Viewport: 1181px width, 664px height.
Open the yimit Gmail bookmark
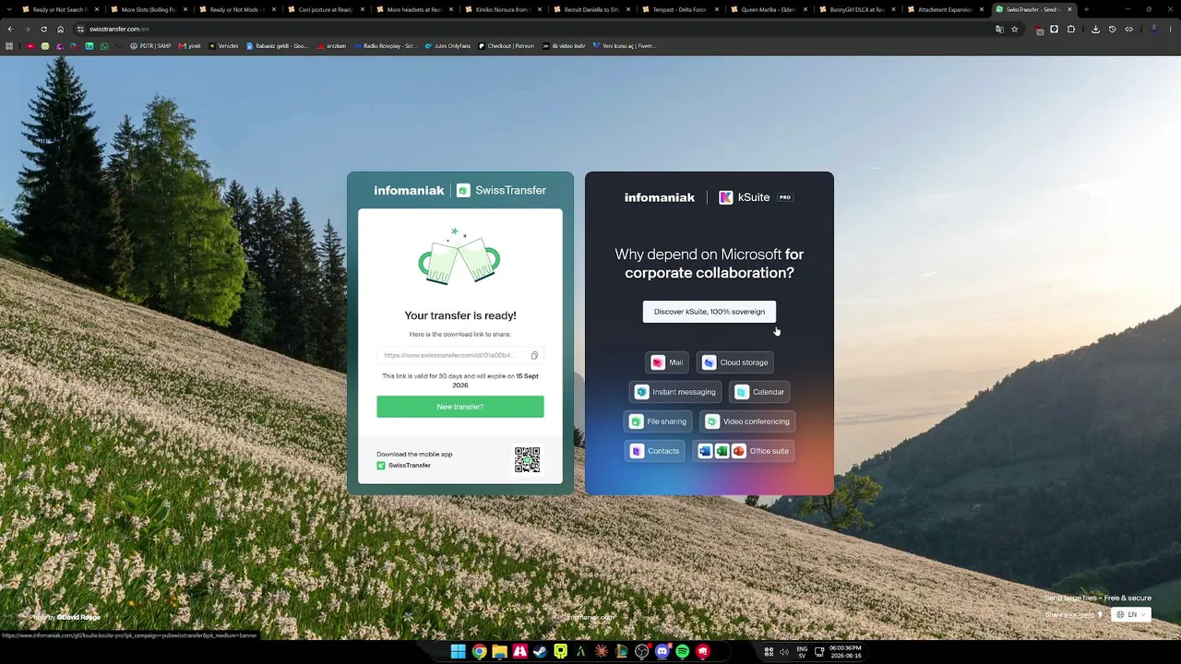click(189, 46)
